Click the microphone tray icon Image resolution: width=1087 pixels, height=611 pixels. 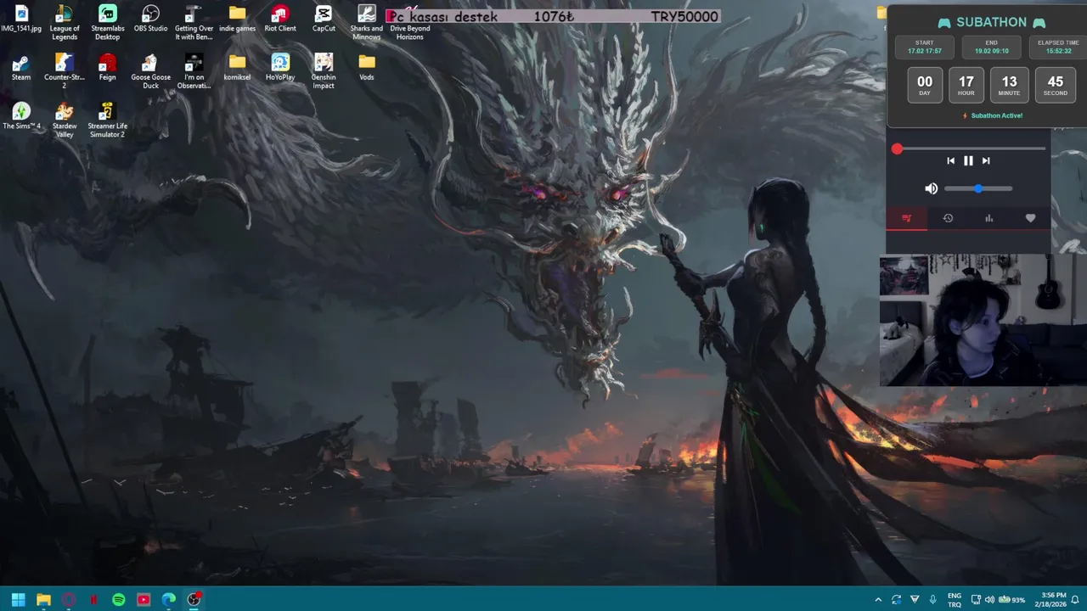pyautogui.click(x=932, y=599)
